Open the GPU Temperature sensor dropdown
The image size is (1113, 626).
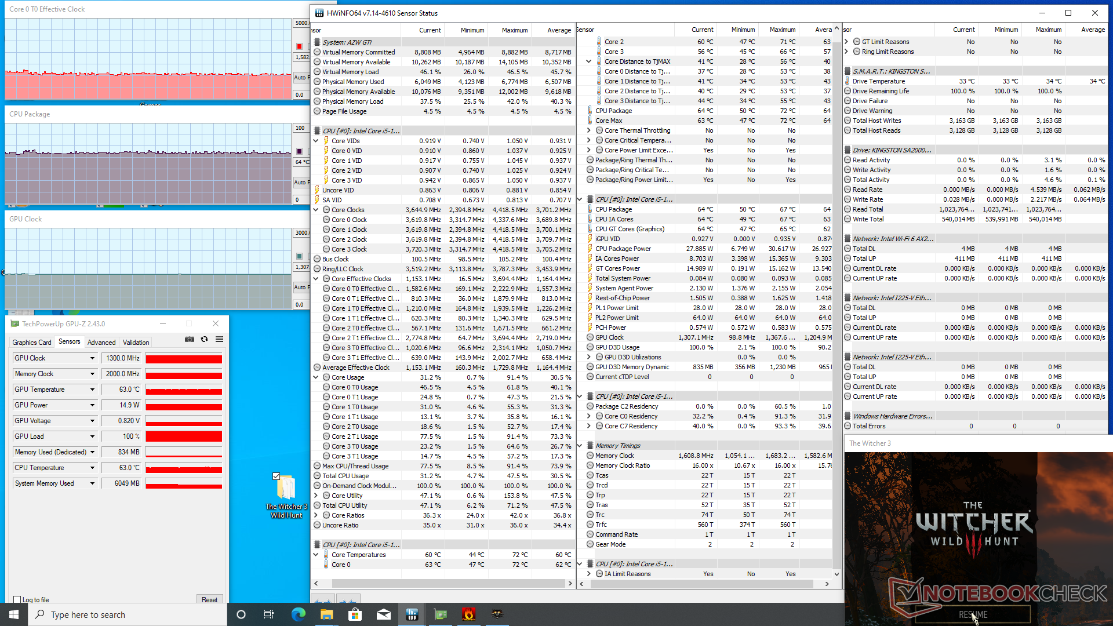92,390
